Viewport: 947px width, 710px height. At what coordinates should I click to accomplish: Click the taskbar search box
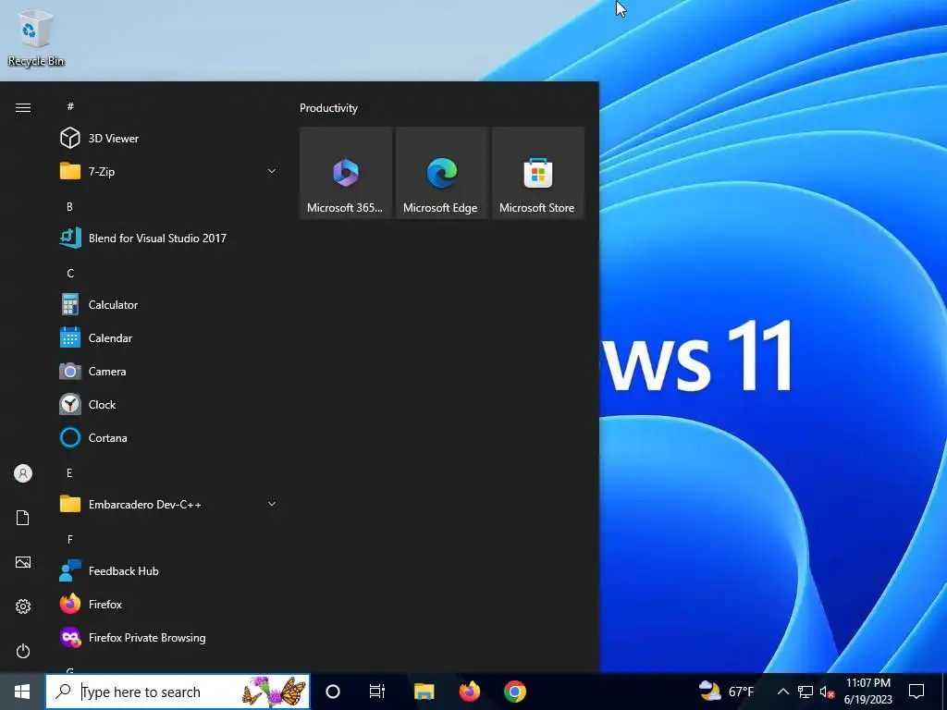tap(178, 692)
